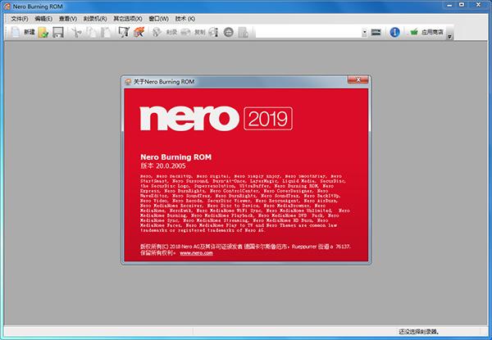
Task: Click the Nero Express launcher icon
Action: [139, 32]
